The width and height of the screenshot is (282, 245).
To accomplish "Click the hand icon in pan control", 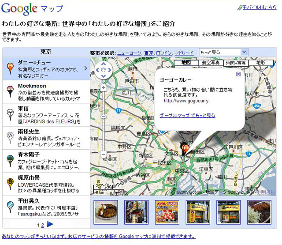I will 104,70.
